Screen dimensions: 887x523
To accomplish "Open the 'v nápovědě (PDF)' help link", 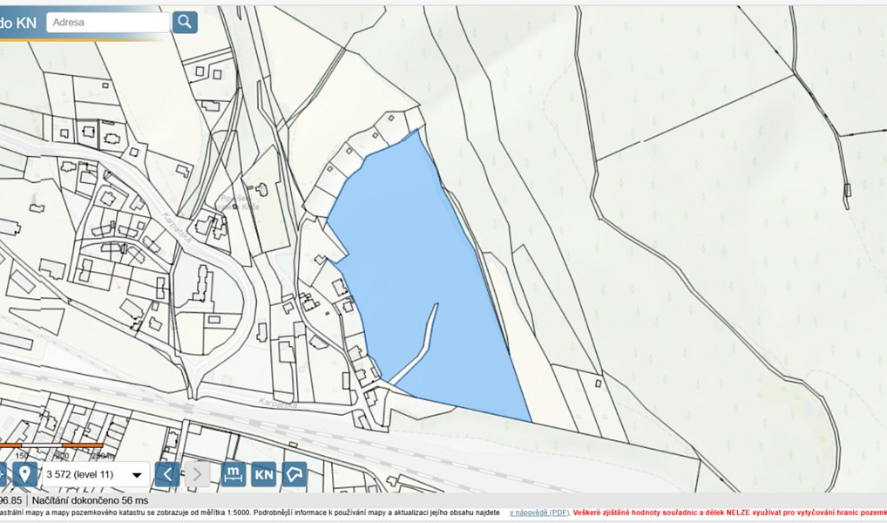I will (539, 513).
